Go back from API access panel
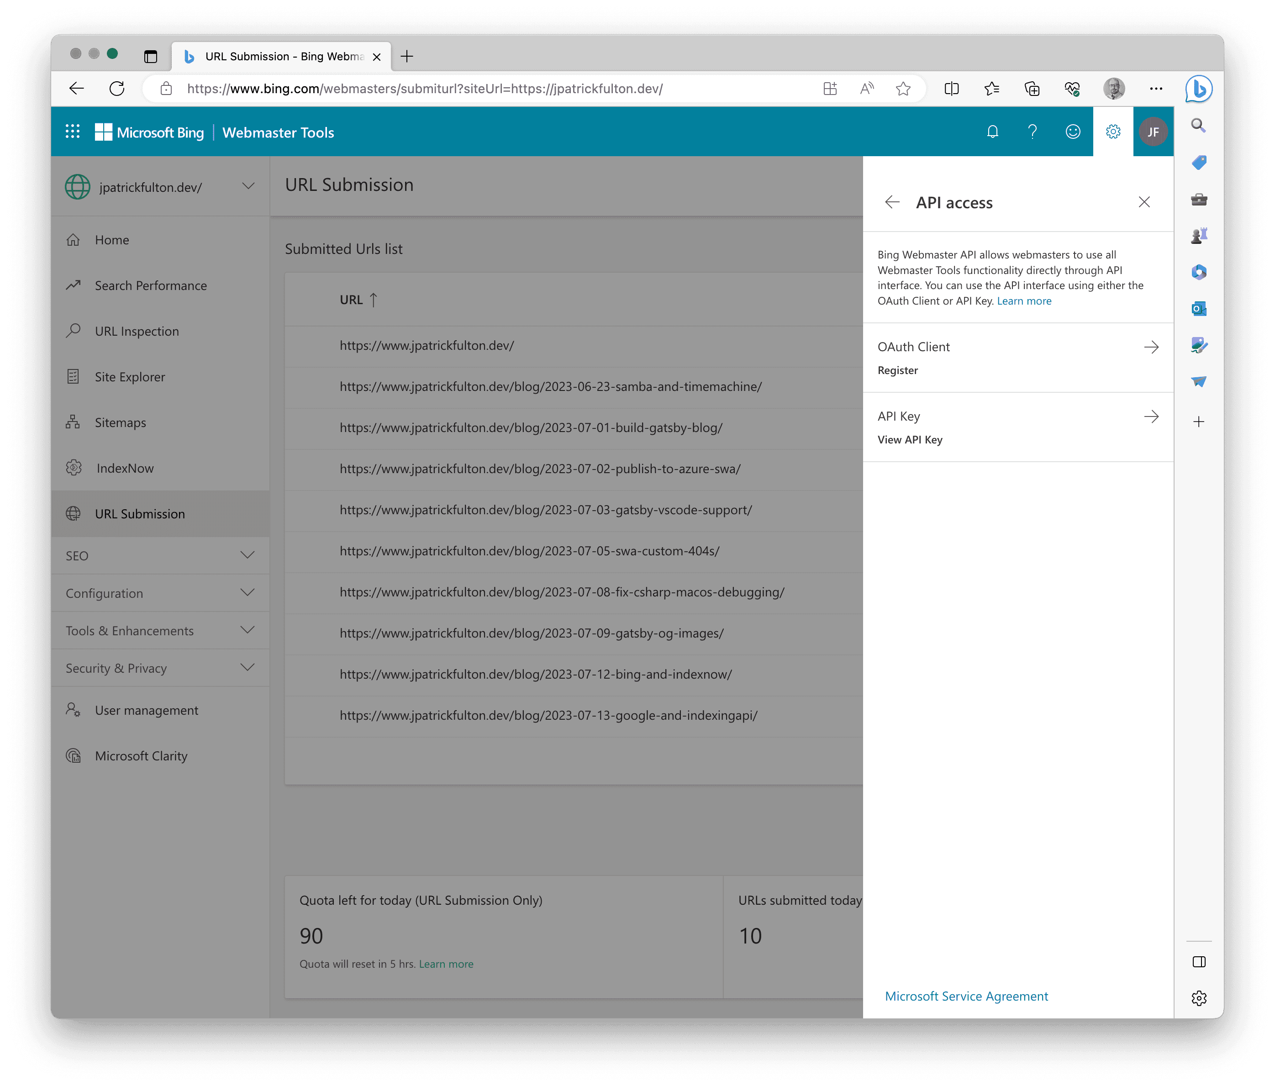This screenshot has width=1275, height=1086. click(x=892, y=202)
